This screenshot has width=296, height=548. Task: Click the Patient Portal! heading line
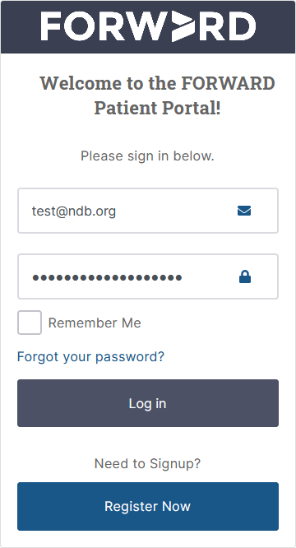[157, 108]
